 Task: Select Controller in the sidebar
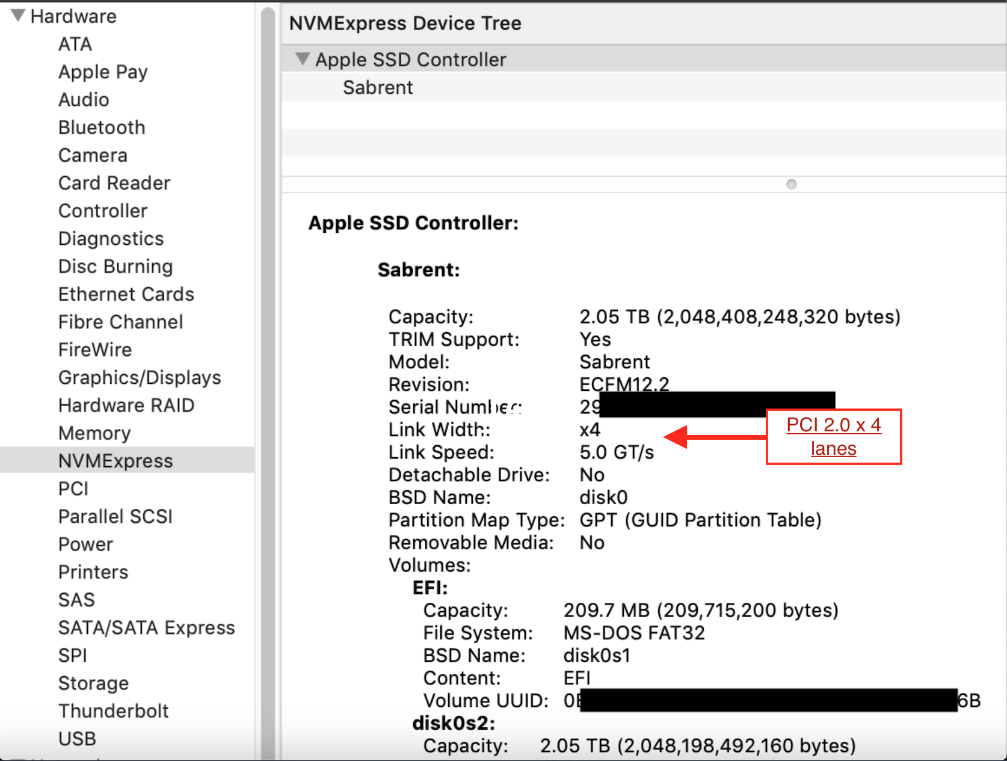tap(103, 211)
